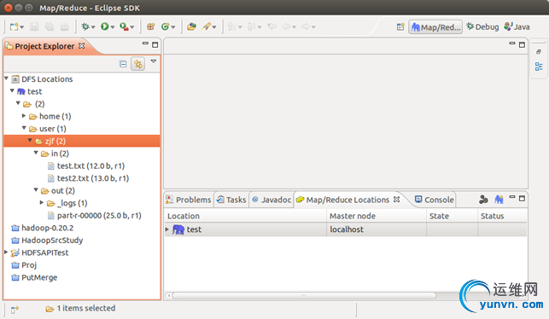This screenshot has height=319, width=549.
Task: Open the Project Explorer view menu arrow
Action: (154, 61)
